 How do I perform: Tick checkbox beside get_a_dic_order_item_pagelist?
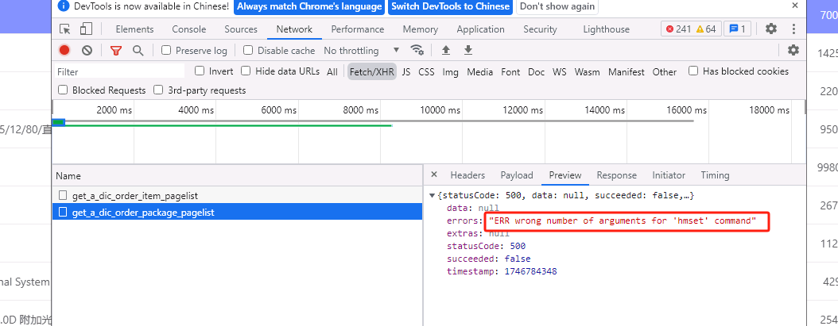coord(63,195)
